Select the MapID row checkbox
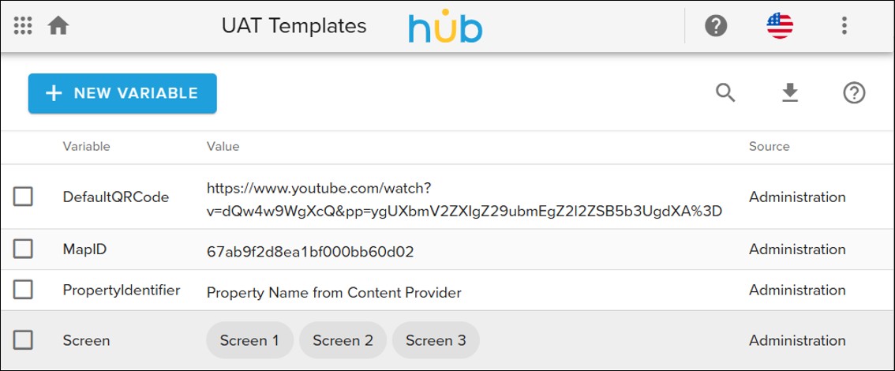This screenshot has width=895, height=371. pyautogui.click(x=23, y=249)
